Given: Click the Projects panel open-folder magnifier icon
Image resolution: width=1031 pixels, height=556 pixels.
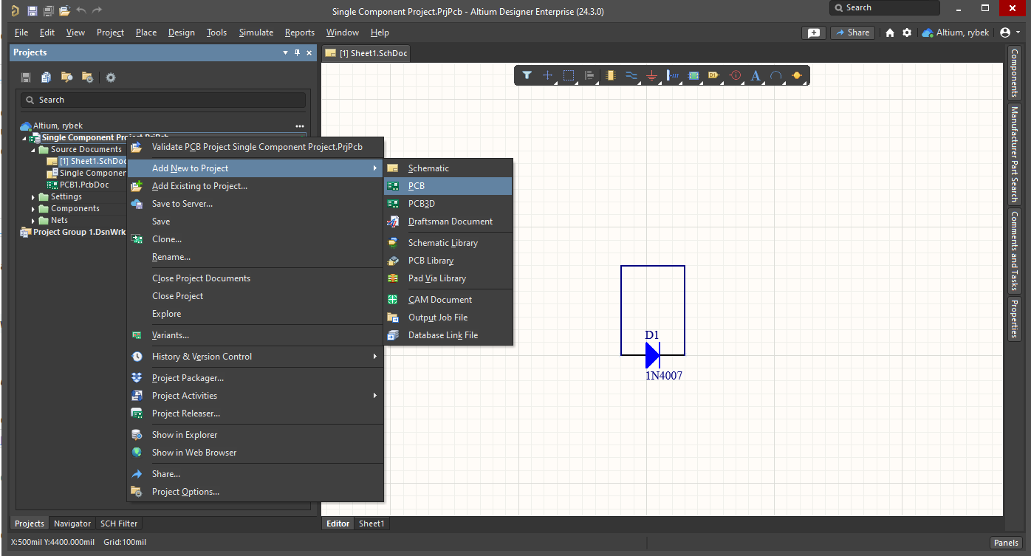Looking at the screenshot, I should pyautogui.click(x=66, y=78).
